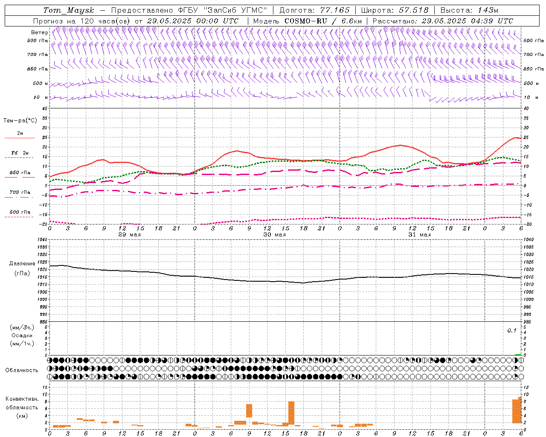Image resolution: width=546 pixels, height=437 pixels.
Task: Click the "(мм/3ч.)" precipitation unit label
Action: [x=22, y=327]
